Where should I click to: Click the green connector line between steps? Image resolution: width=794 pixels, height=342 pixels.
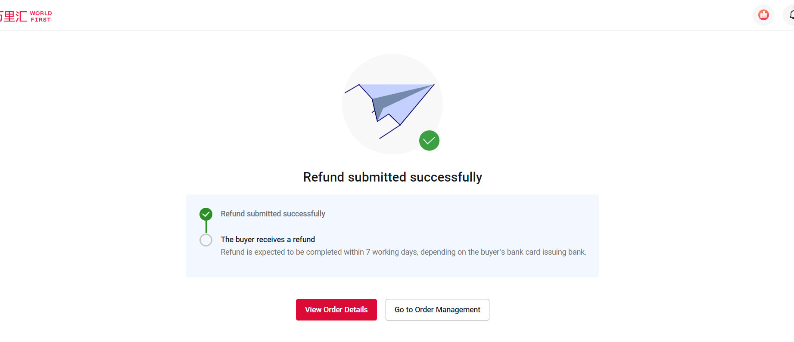click(x=206, y=227)
